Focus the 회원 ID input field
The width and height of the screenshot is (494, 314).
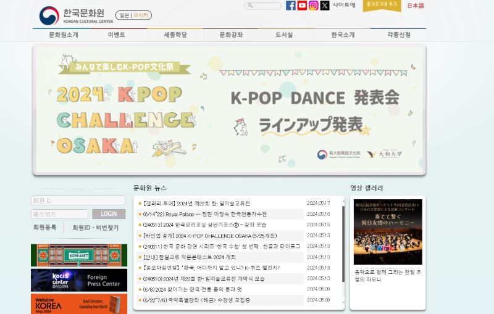(x=78, y=200)
